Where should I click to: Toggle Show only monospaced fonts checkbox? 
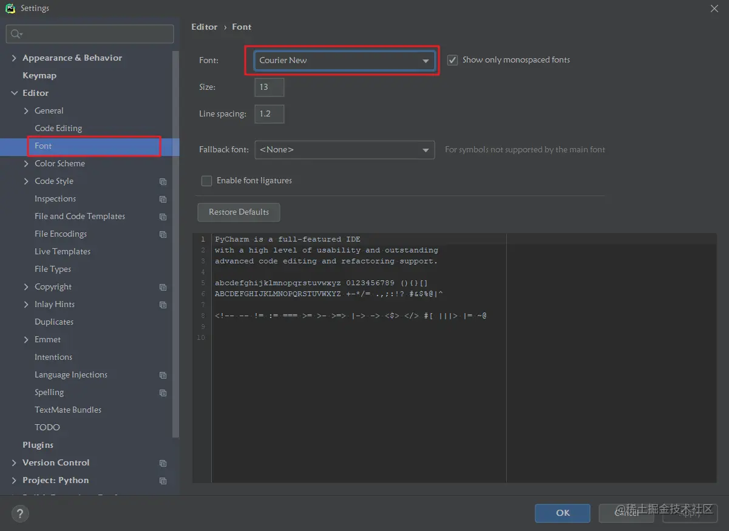tap(452, 60)
